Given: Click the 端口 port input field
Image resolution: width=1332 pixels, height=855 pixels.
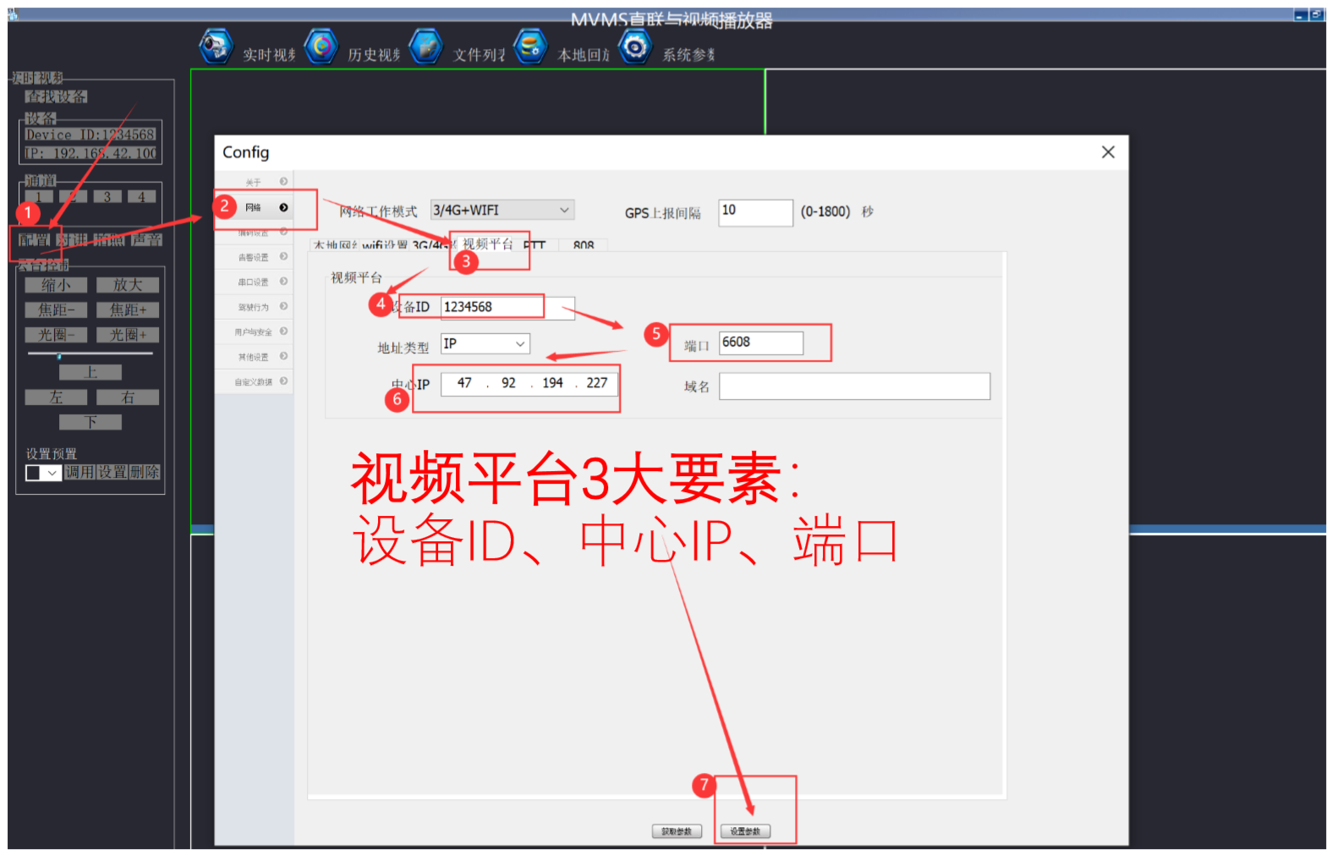Looking at the screenshot, I should click(x=760, y=343).
